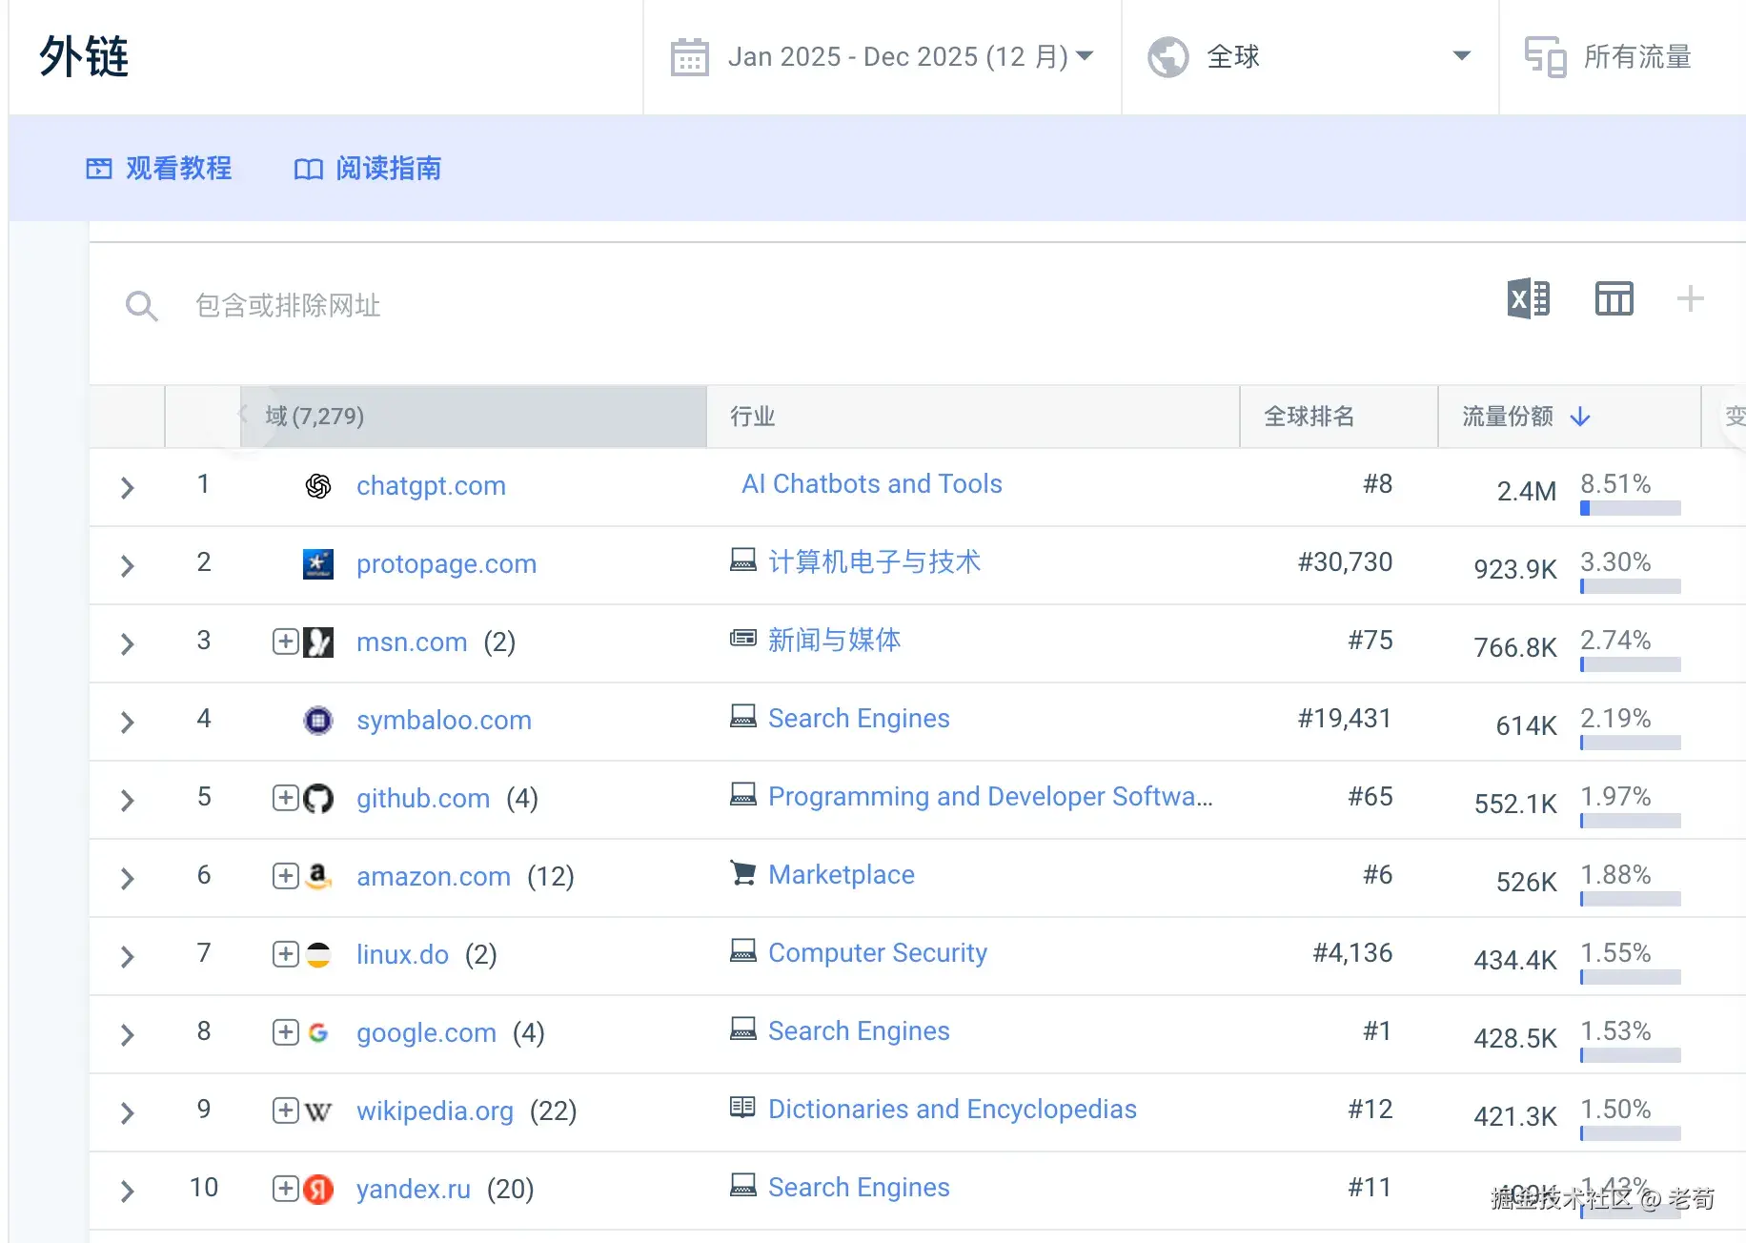Click the symbaloo.com favicon
1746x1243 pixels.
[x=318, y=721]
